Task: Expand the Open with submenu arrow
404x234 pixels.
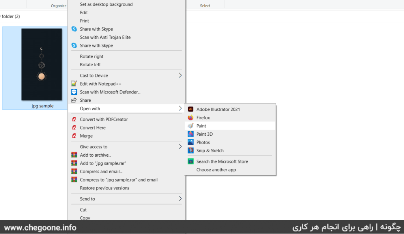Action: tap(180, 108)
